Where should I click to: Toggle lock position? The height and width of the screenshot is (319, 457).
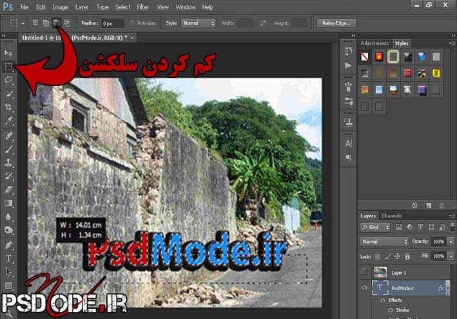pos(397,257)
